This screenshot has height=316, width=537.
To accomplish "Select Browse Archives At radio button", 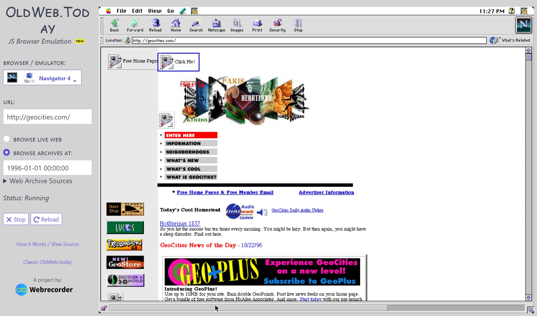I will (7, 153).
